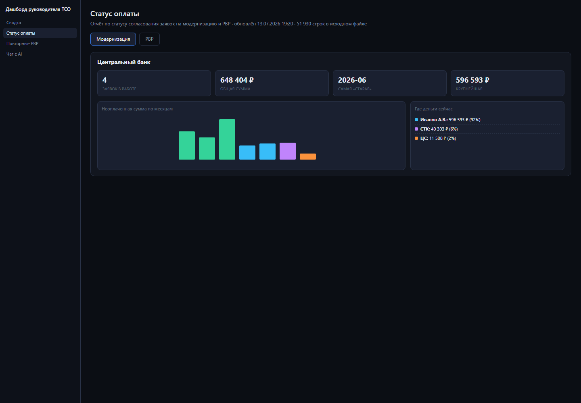
Task: Click the Заявок в работе card
Action: (x=154, y=83)
